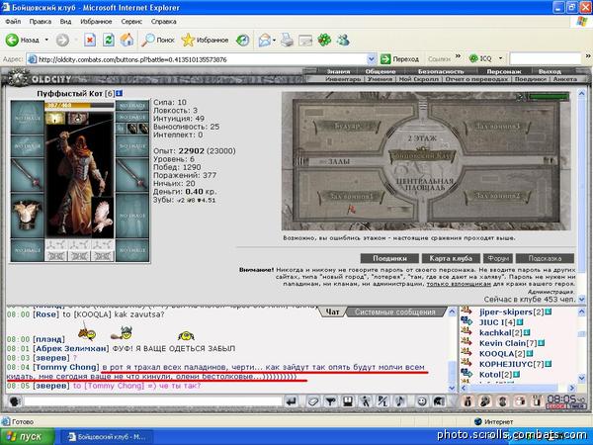593x445 pixels.
Task: Click the Переход go button
Action: tap(399, 59)
